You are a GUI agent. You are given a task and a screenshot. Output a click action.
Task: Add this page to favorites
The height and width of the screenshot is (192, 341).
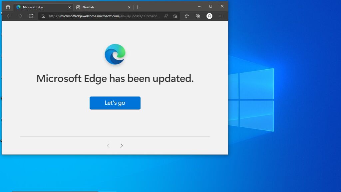175,16
